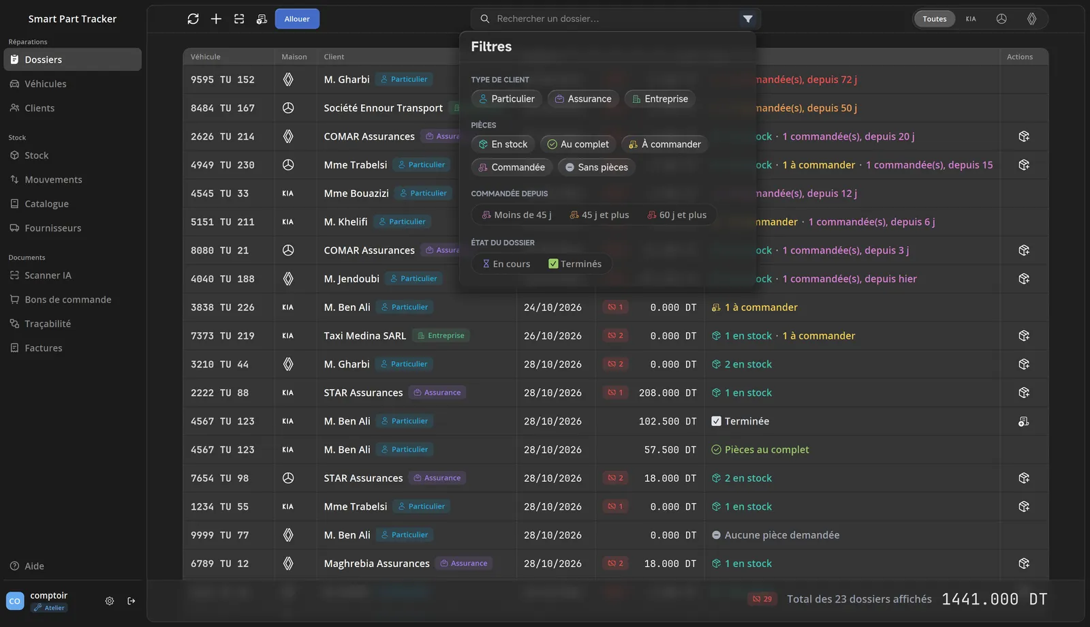
Task: Toggle the En cours dossier state filter
Action: (x=506, y=264)
